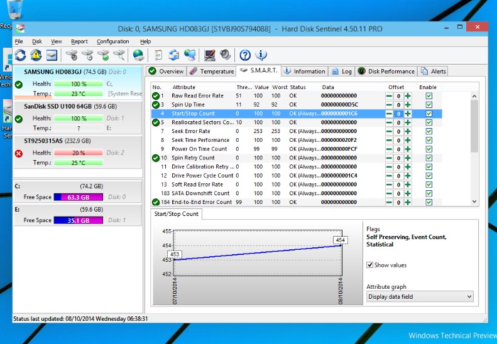Screen dimensions: 497x344
Task: Click the green check icon beside SanDisk SSD
Action: 19,119
